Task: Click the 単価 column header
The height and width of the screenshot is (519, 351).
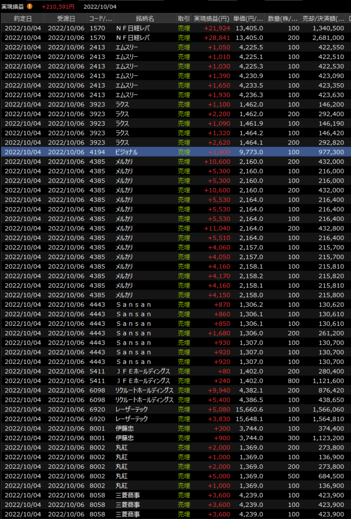Action: (x=248, y=18)
